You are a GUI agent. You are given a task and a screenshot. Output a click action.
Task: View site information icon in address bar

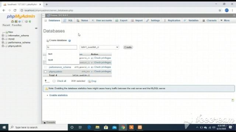click(x=22, y=10)
